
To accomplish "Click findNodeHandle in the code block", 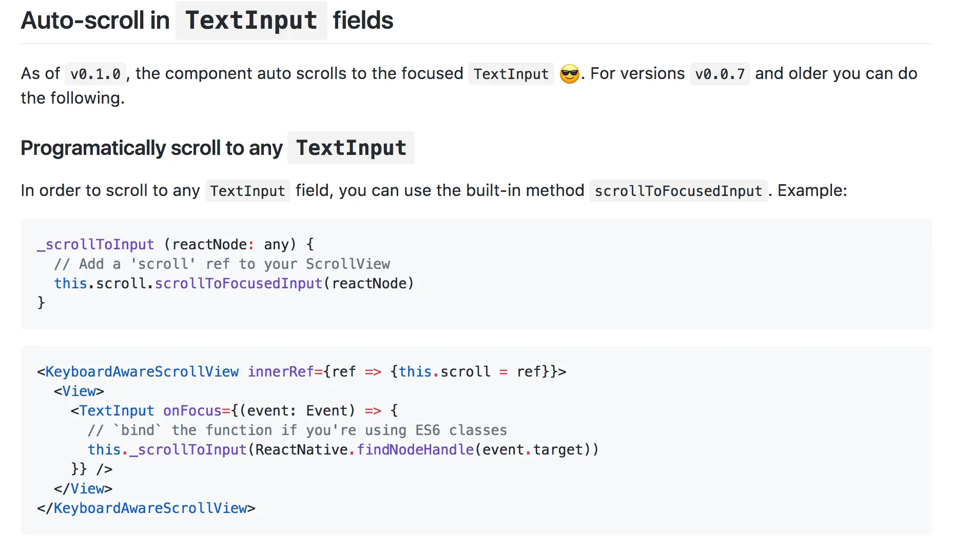I will (415, 450).
